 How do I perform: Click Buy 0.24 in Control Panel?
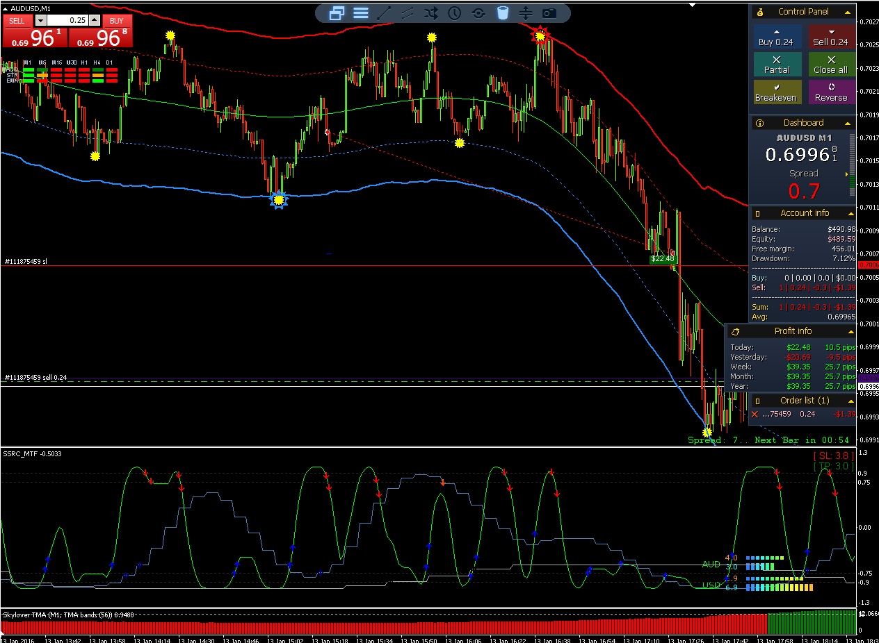(777, 37)
